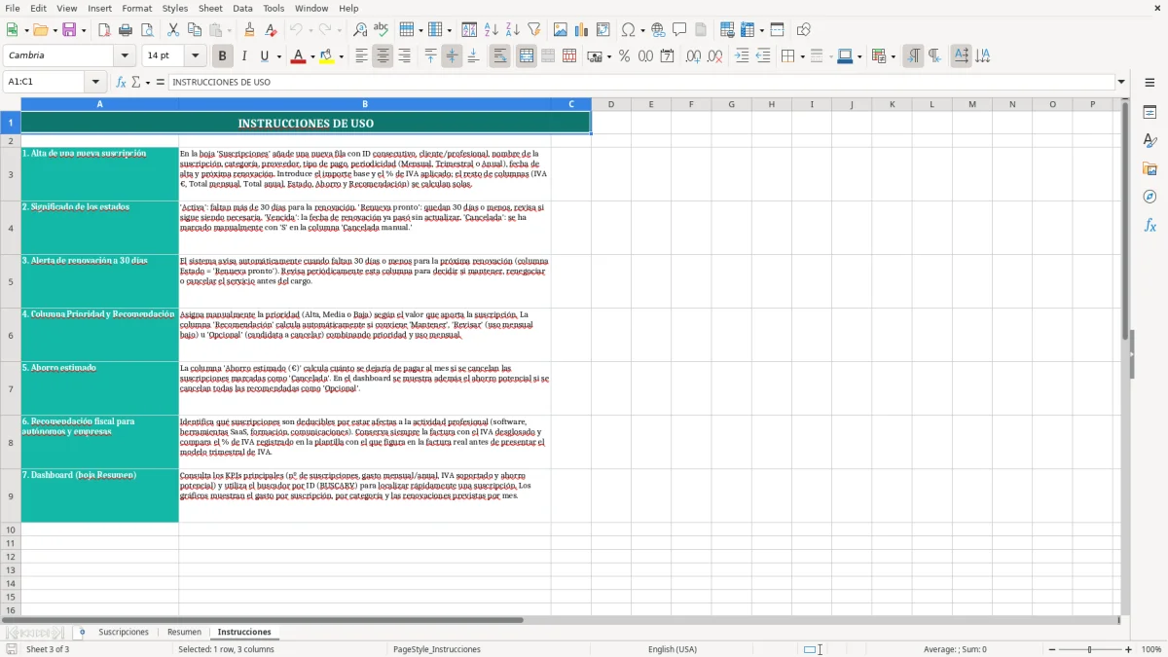Click the zoom in plus button
Screen dimensions: 1168x657
pyautogui.click(x=1129, y=649)
